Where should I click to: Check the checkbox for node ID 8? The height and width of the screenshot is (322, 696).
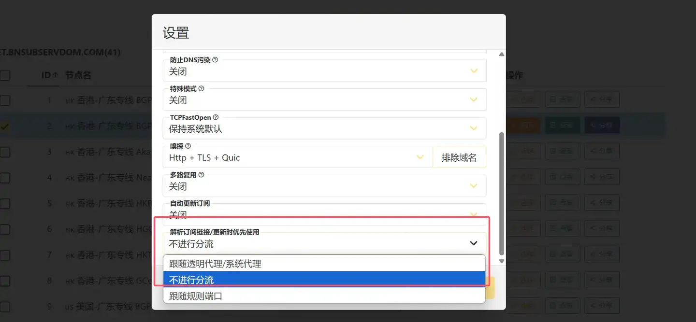pos(5,280)
